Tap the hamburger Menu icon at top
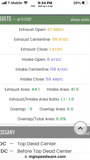This screenshot has width=90, height=160. [x=33, y=6]
